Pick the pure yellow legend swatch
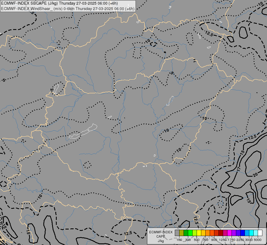 click(x=199, y=233)
